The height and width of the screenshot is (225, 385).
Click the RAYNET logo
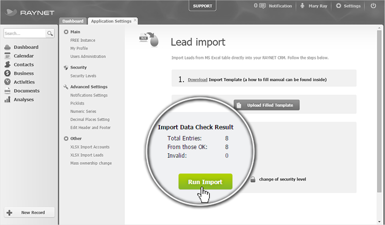tap(30, 12)
